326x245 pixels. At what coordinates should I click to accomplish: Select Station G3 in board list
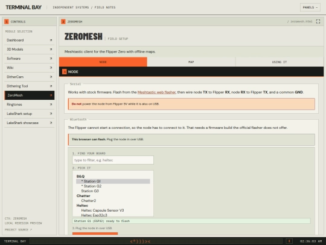(x=113, y=191)
